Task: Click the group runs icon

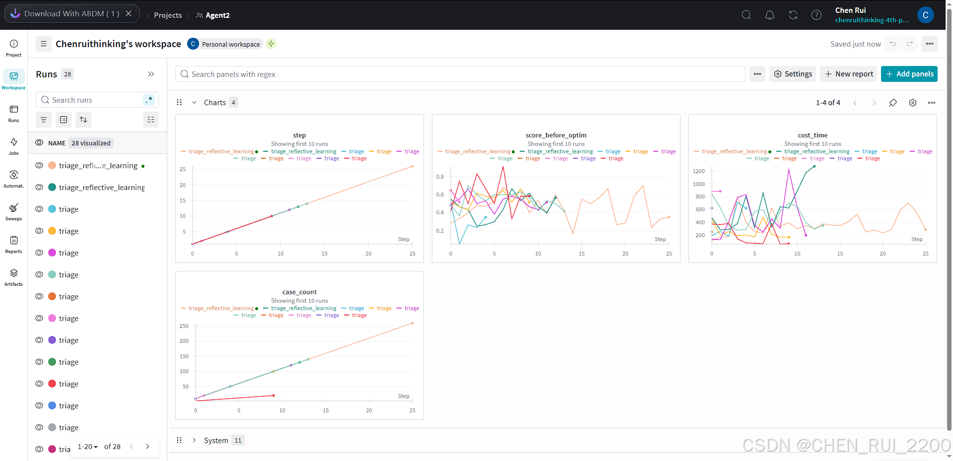Action: tap(64, 120)
